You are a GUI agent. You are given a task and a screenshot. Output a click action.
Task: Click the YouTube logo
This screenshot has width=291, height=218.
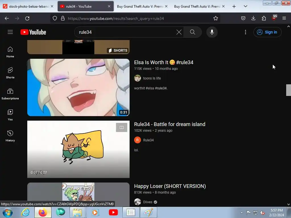click(x=33, y=32)
